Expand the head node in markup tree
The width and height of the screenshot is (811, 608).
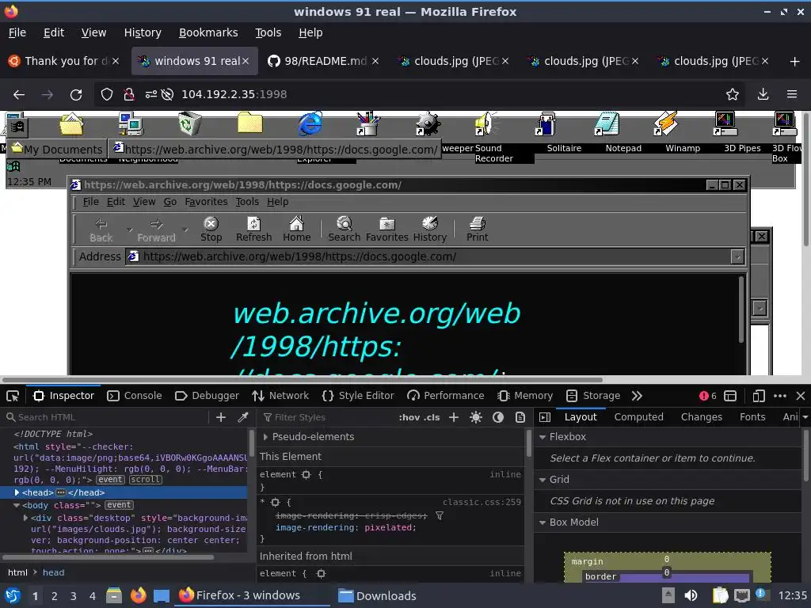(x=17, y=492)
